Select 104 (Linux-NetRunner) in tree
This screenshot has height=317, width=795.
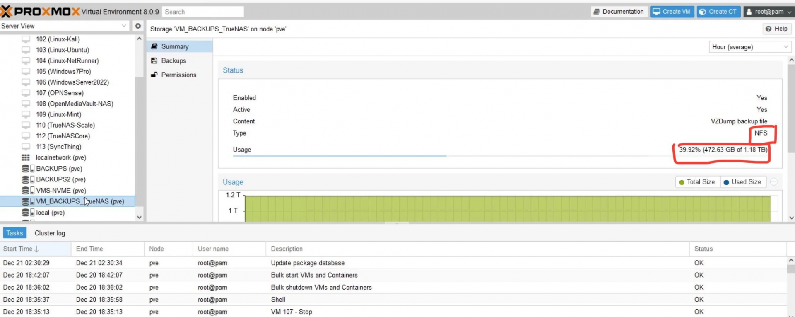pos(67,61)
